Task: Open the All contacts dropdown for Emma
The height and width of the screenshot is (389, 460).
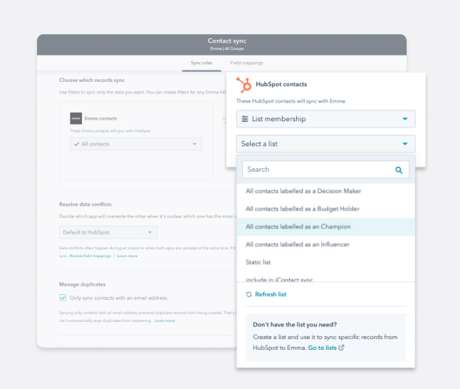Action: tap(136, 144)
